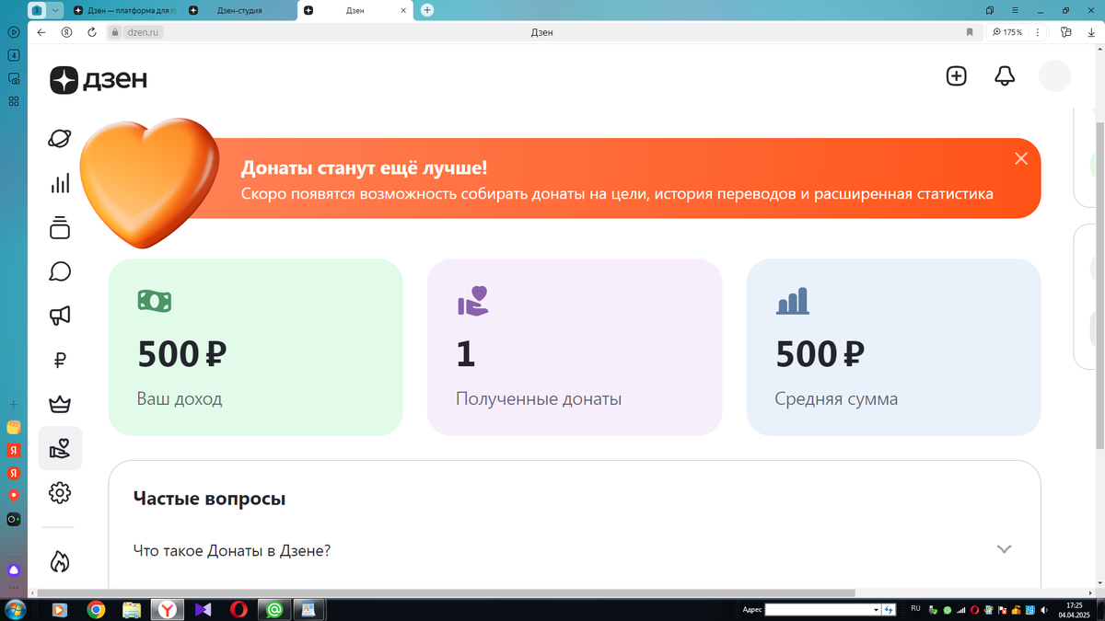Reload the current page
Viewport: 1105px width, 621px height.
92,31
